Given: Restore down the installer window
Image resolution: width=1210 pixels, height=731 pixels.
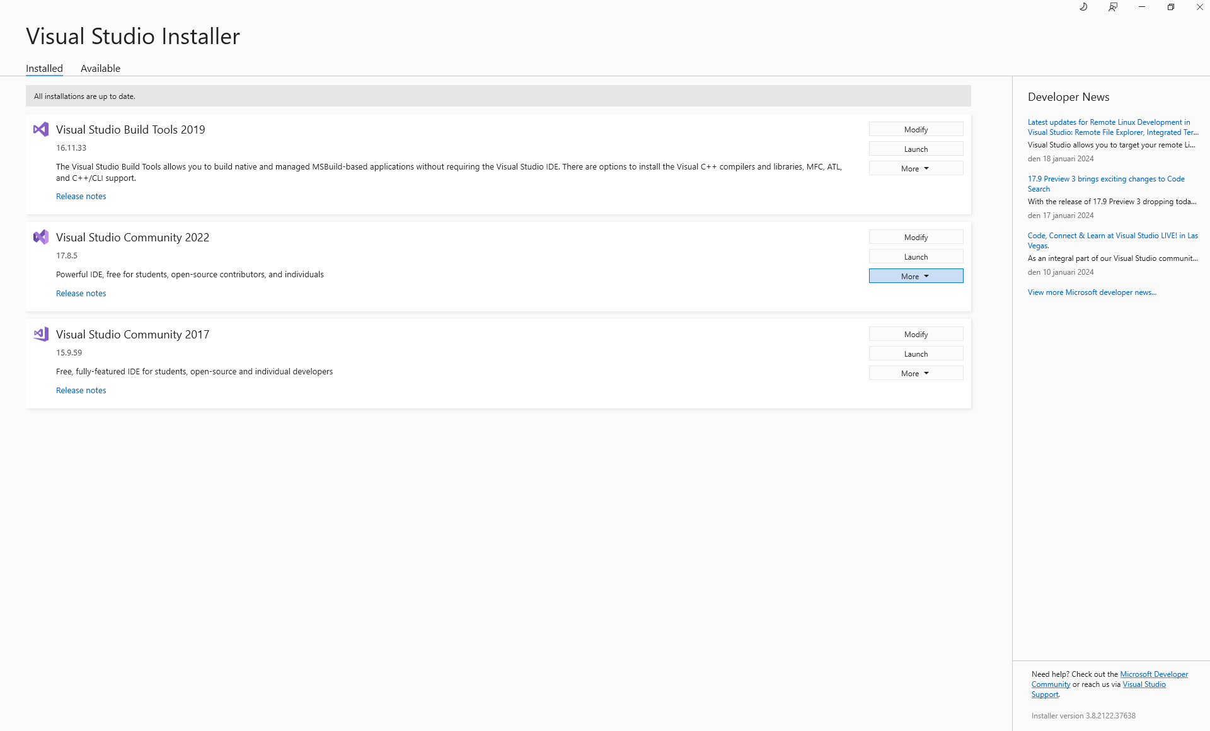Looking at the screenshot, I should tap(1171, 7).
